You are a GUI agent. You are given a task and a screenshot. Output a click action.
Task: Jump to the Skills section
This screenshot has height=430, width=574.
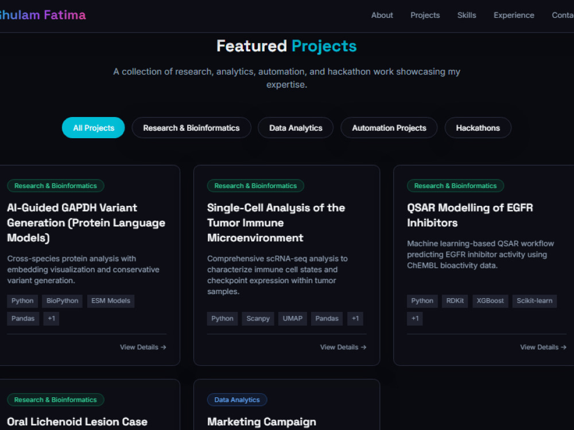(466, 15)
